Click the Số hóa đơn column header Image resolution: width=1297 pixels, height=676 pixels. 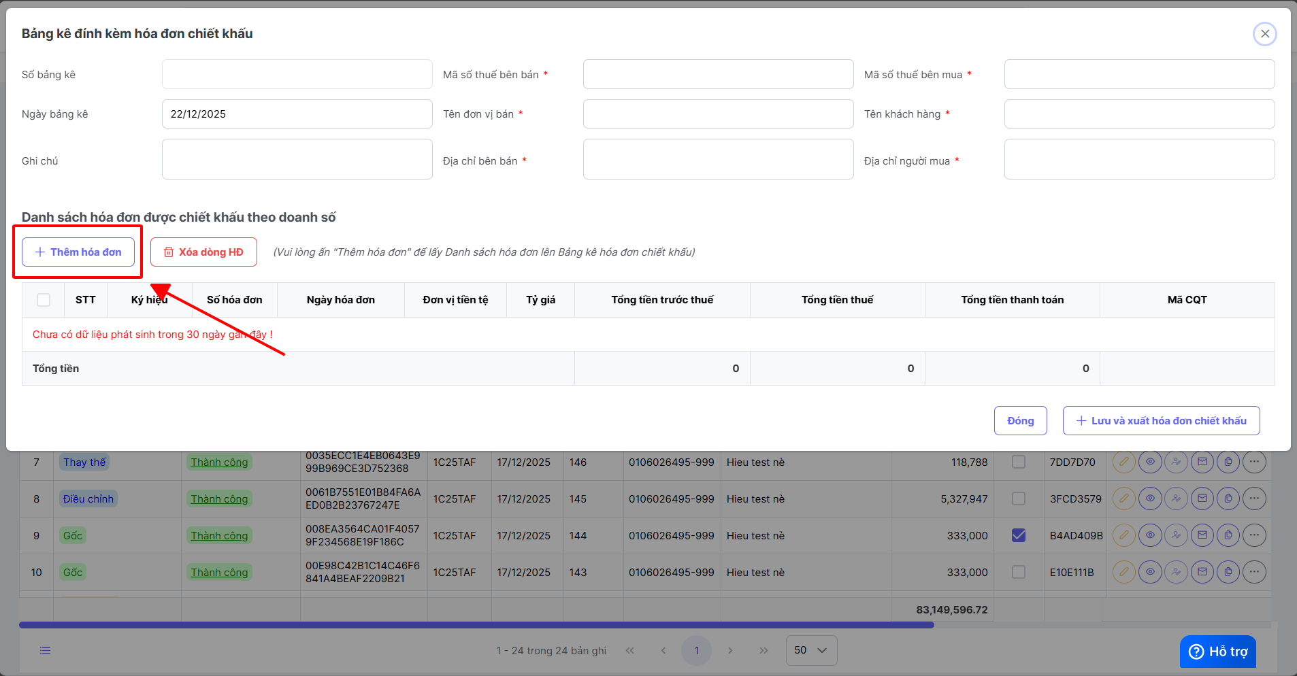(x=234, y=300)
